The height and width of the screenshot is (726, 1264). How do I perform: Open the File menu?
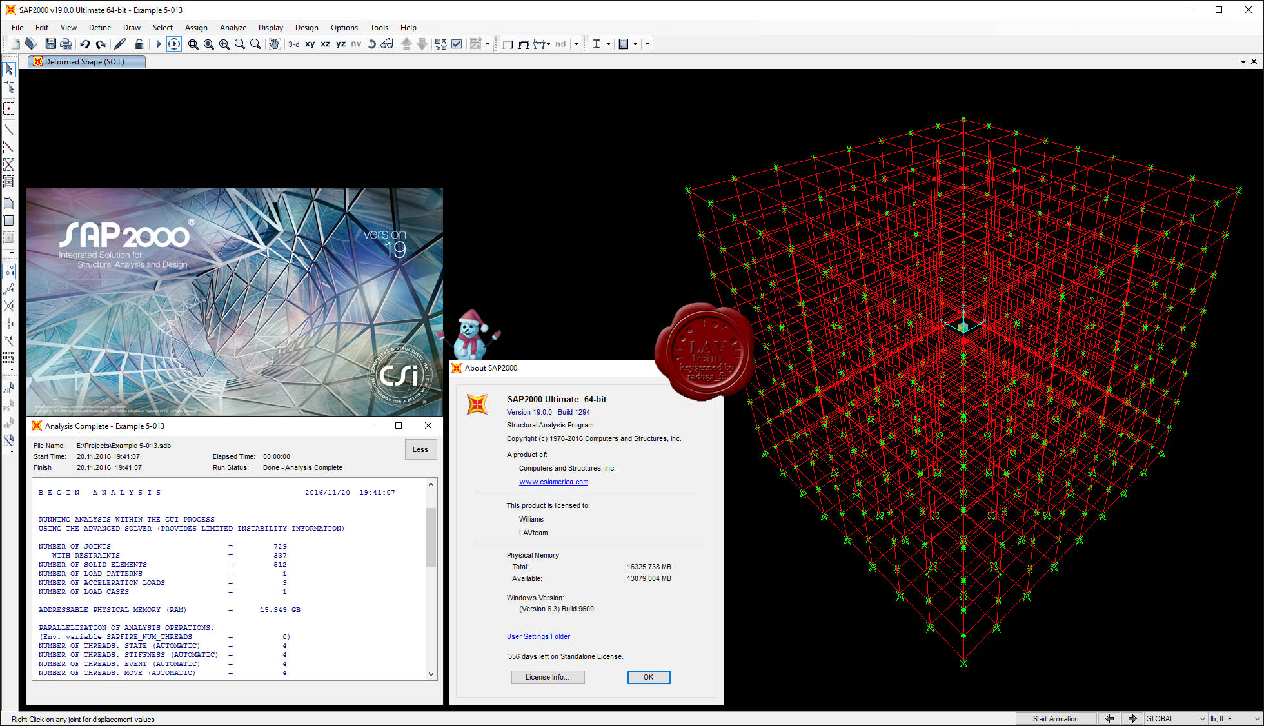pyautogui.click(x=17, y=28)
